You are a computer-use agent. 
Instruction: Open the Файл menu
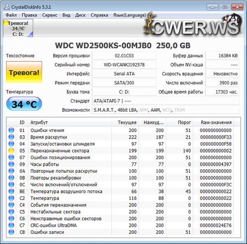click(11, 15)
